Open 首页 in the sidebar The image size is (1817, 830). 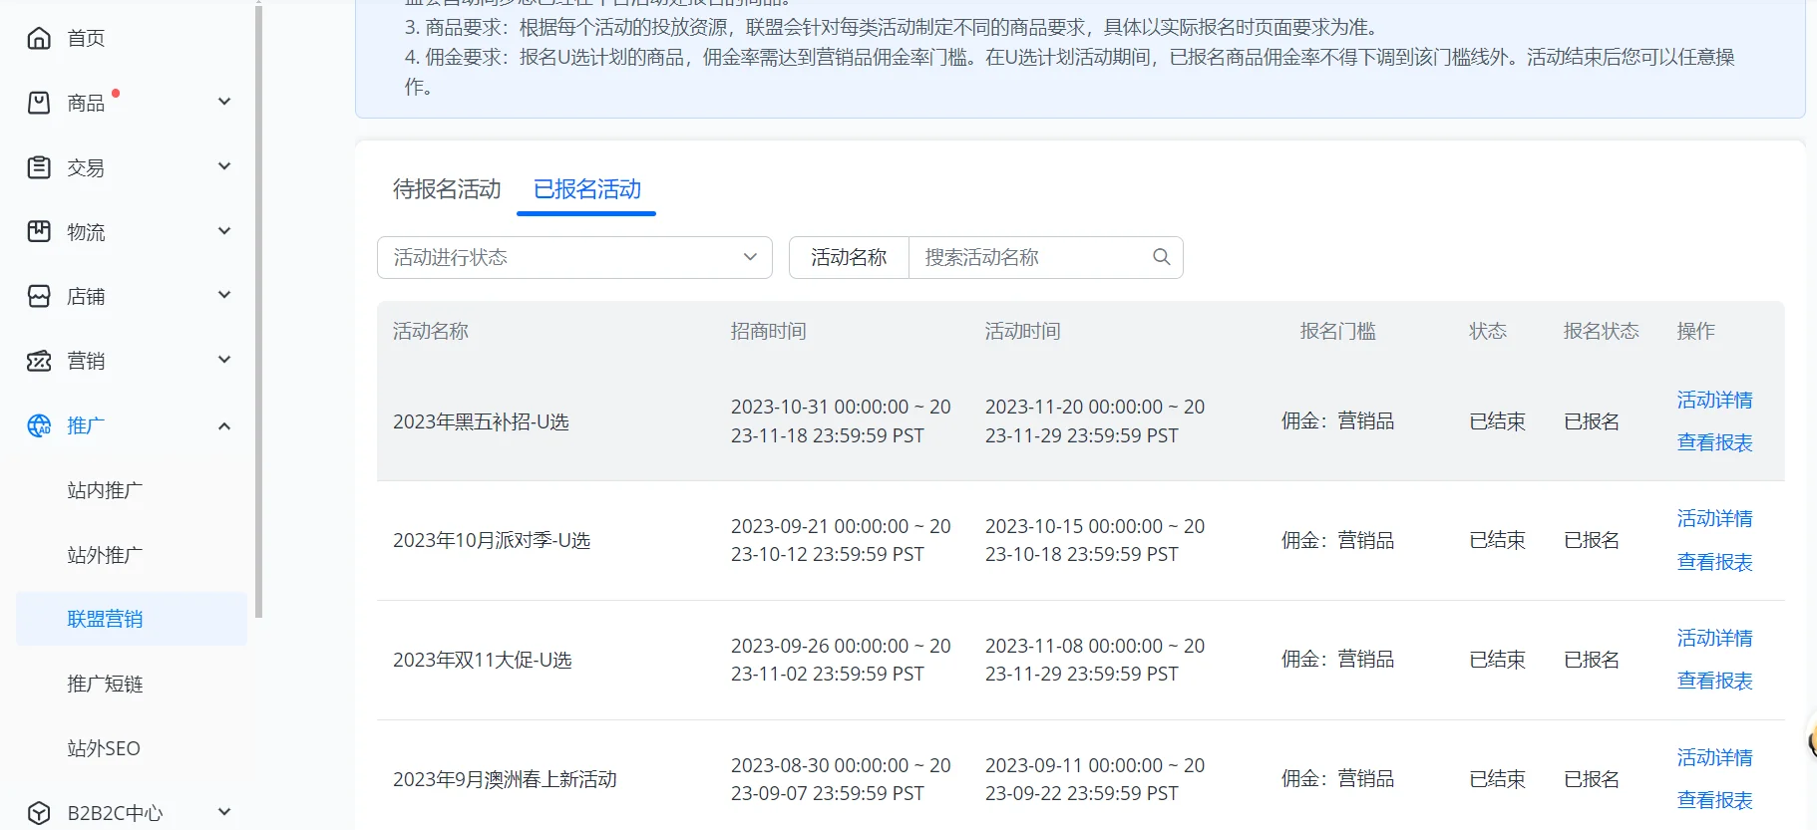[86, 38]
